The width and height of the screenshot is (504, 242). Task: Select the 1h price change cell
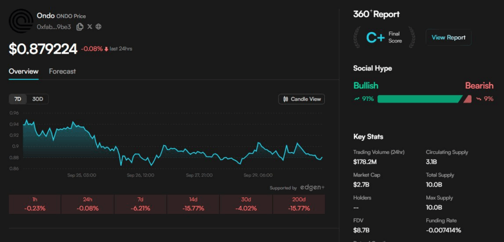pyautogui.click(x=35, y=204)
